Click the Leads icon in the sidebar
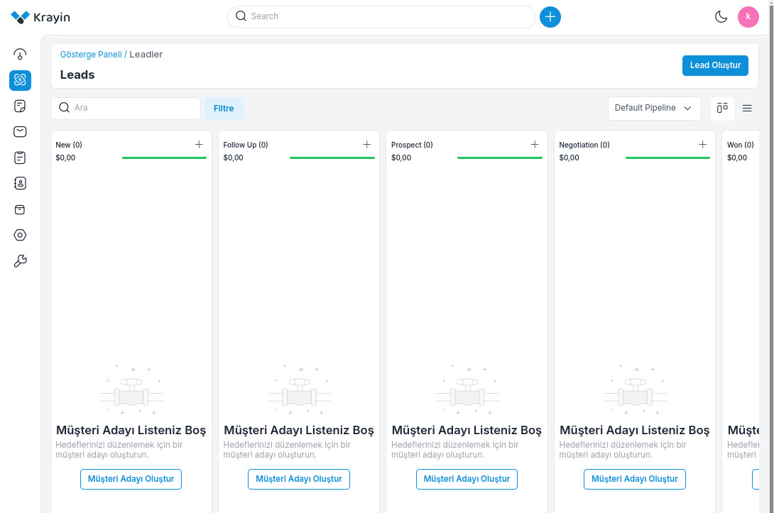 [x=20, y=80]
